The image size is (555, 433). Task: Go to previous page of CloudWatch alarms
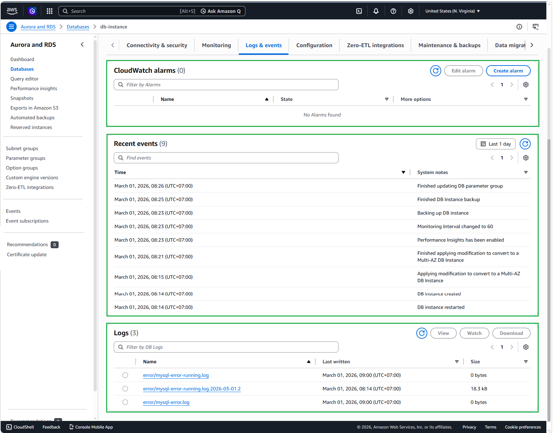click(492, 85)
